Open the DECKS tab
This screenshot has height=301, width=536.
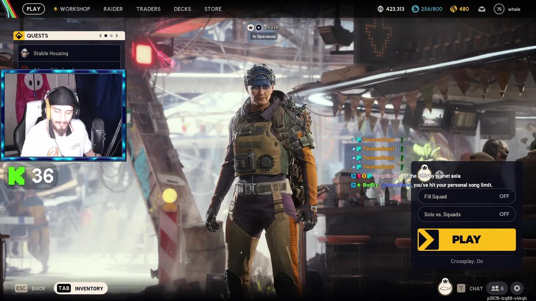click(x=182, y=9)
